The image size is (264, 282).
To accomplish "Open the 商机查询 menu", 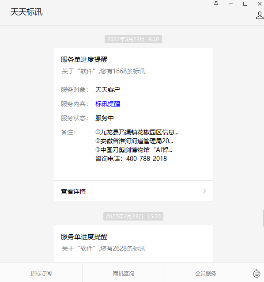I will click(124, 273).
